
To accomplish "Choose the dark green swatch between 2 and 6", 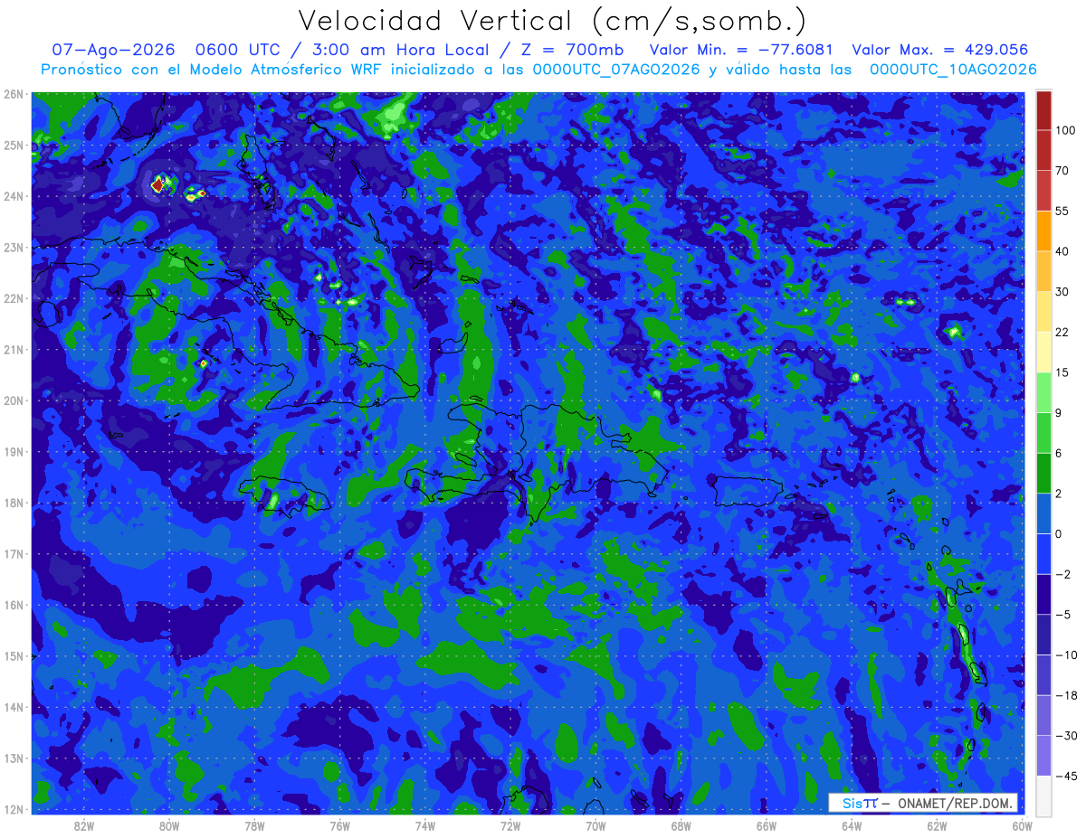I will [1043, 473].
